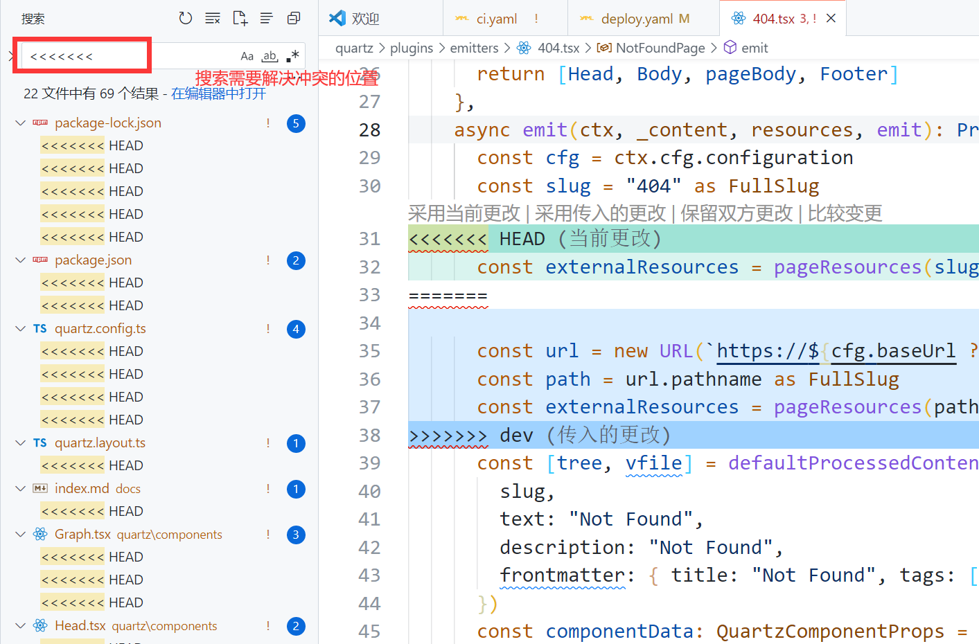Click the refresh search results icon
979x644 pixels.
coord(185,19)
